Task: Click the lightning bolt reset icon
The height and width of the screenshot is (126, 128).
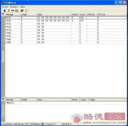Action: (x=9, y=11)
